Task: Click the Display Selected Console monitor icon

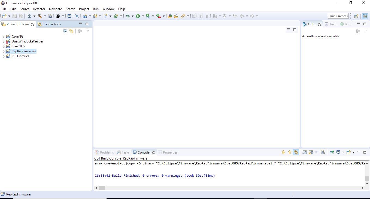Action: coord(338,152)
